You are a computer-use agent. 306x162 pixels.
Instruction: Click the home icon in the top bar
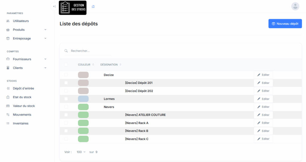pos(93,6)
